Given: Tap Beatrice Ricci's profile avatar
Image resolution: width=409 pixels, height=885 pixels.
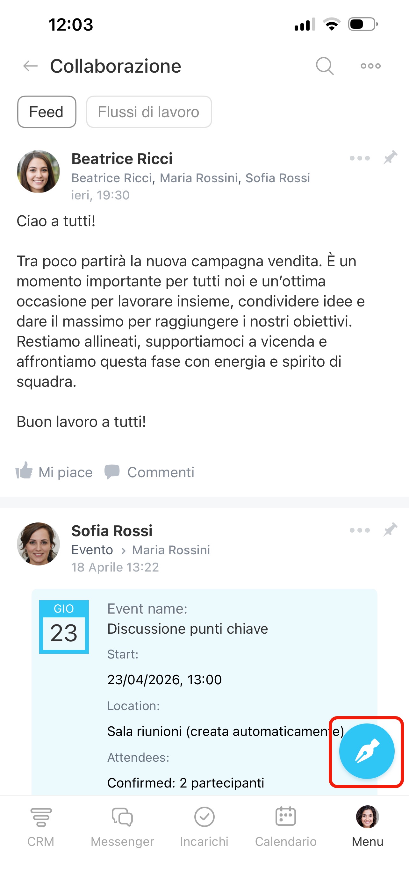Looking at the screenshot, I should pyautogui.click(x=39, y=171).
